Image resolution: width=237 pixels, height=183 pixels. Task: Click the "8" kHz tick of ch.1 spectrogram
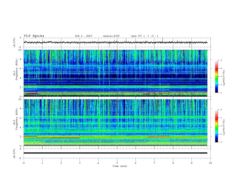click(21, 59)
